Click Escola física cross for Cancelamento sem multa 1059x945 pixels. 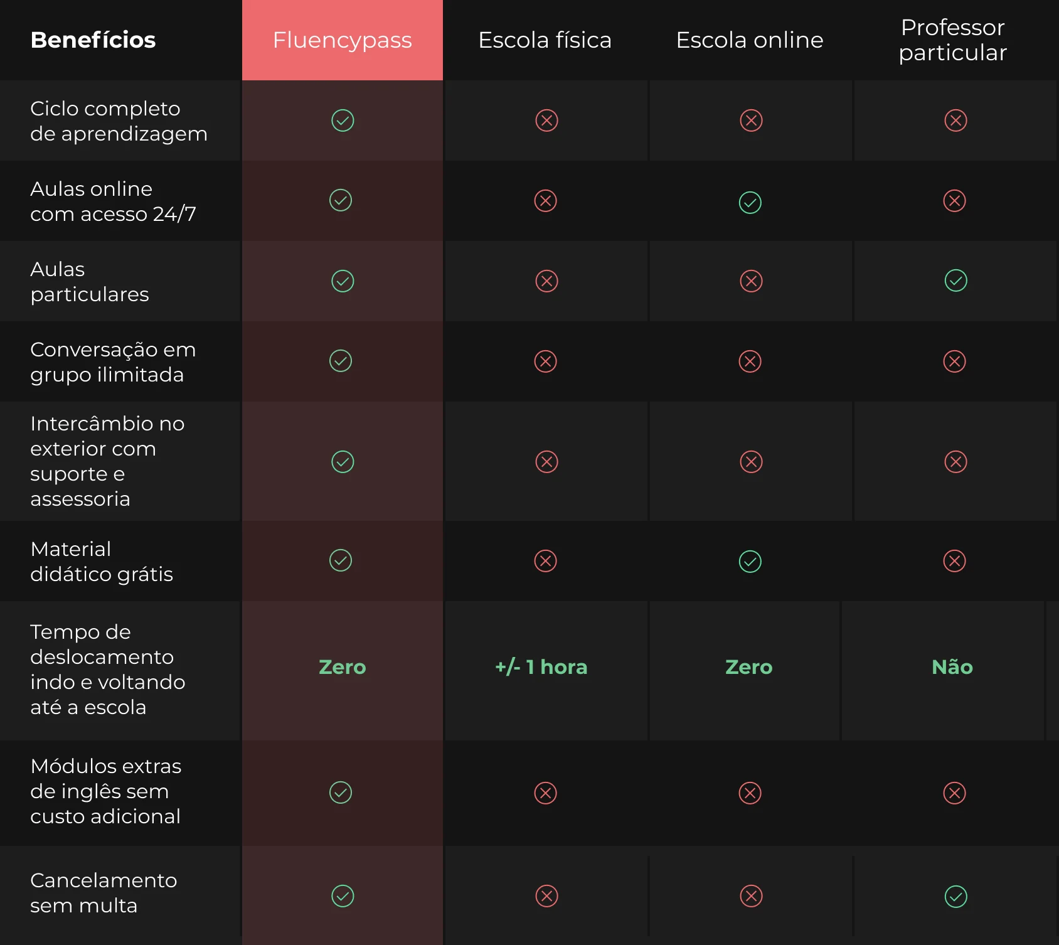point(547,896)
